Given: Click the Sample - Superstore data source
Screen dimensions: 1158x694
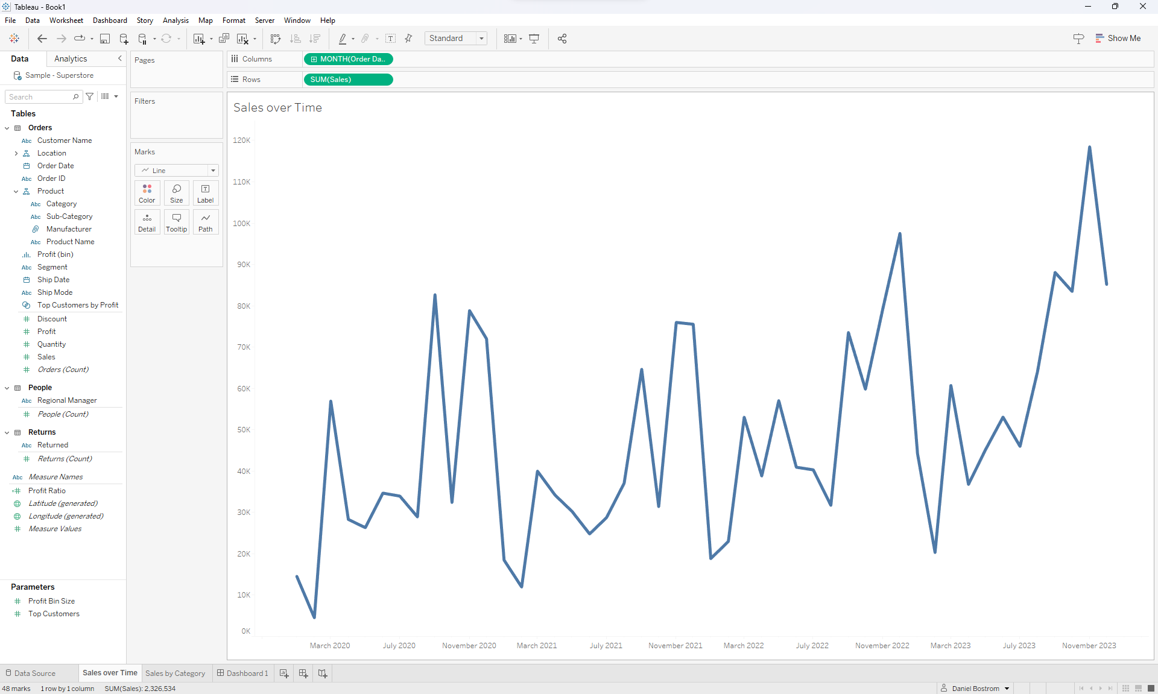Looking at the screenshot, I should [59, 75].
